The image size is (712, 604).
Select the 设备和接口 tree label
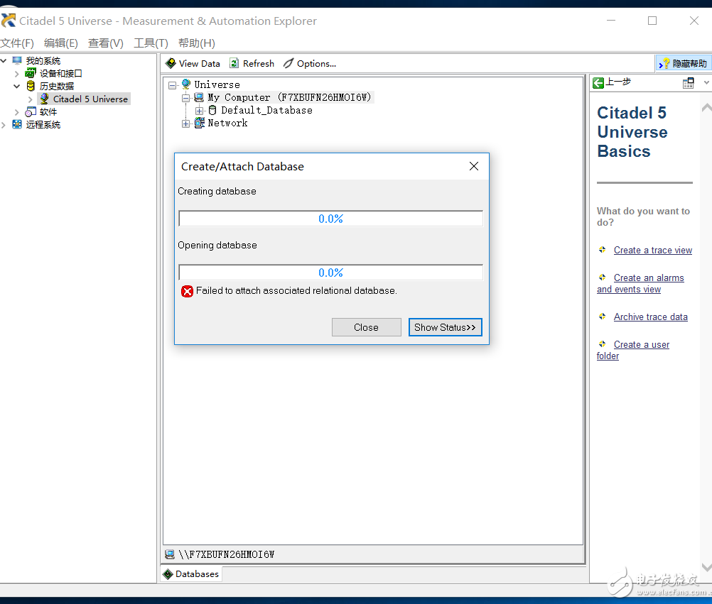coord(61,73)
